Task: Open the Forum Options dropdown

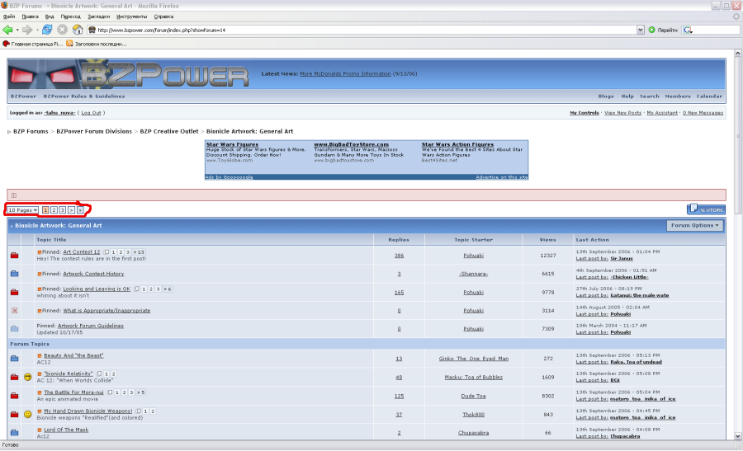Action: pyautogui.click(x=695, y=225)
